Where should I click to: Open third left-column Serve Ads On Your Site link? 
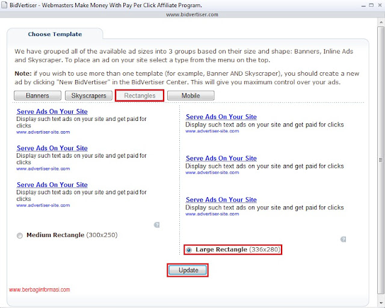pos(52,185)
